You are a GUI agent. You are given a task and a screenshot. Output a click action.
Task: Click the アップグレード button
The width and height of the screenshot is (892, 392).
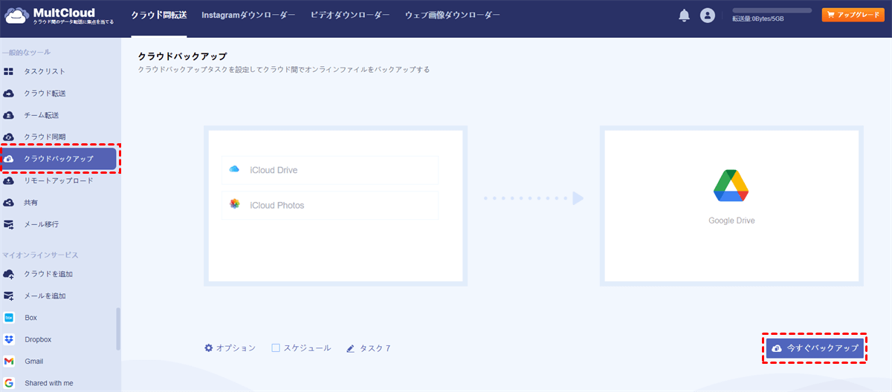tap(853, 15)
